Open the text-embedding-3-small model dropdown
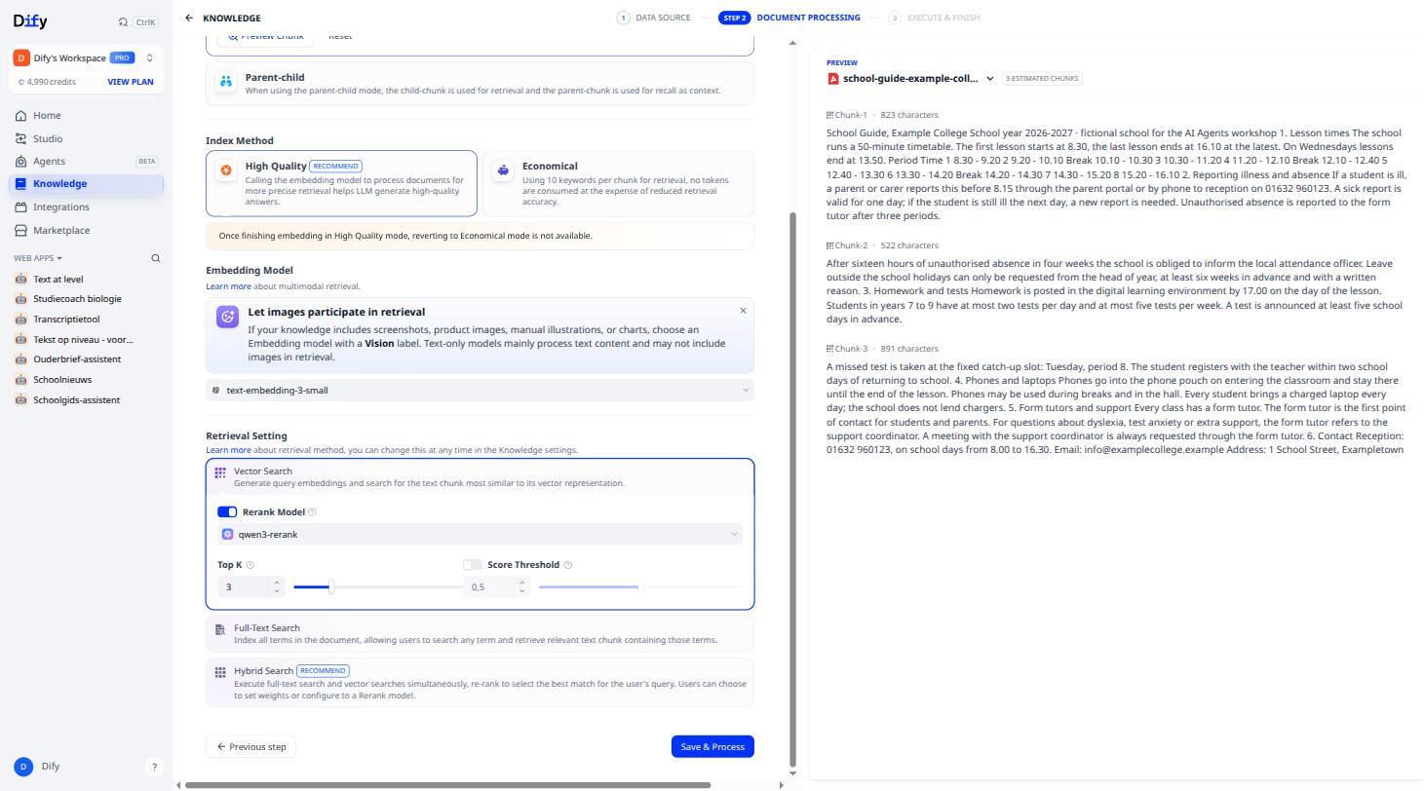 [480, 391]
